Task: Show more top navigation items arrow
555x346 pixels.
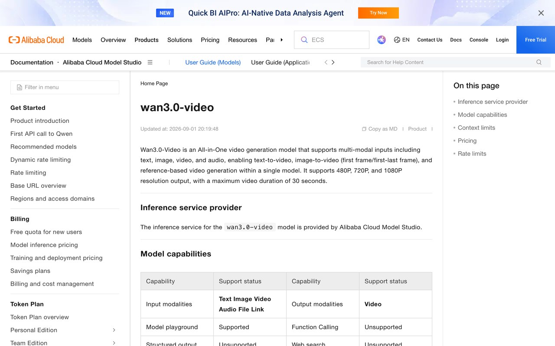Action: [x=281, y=40]
